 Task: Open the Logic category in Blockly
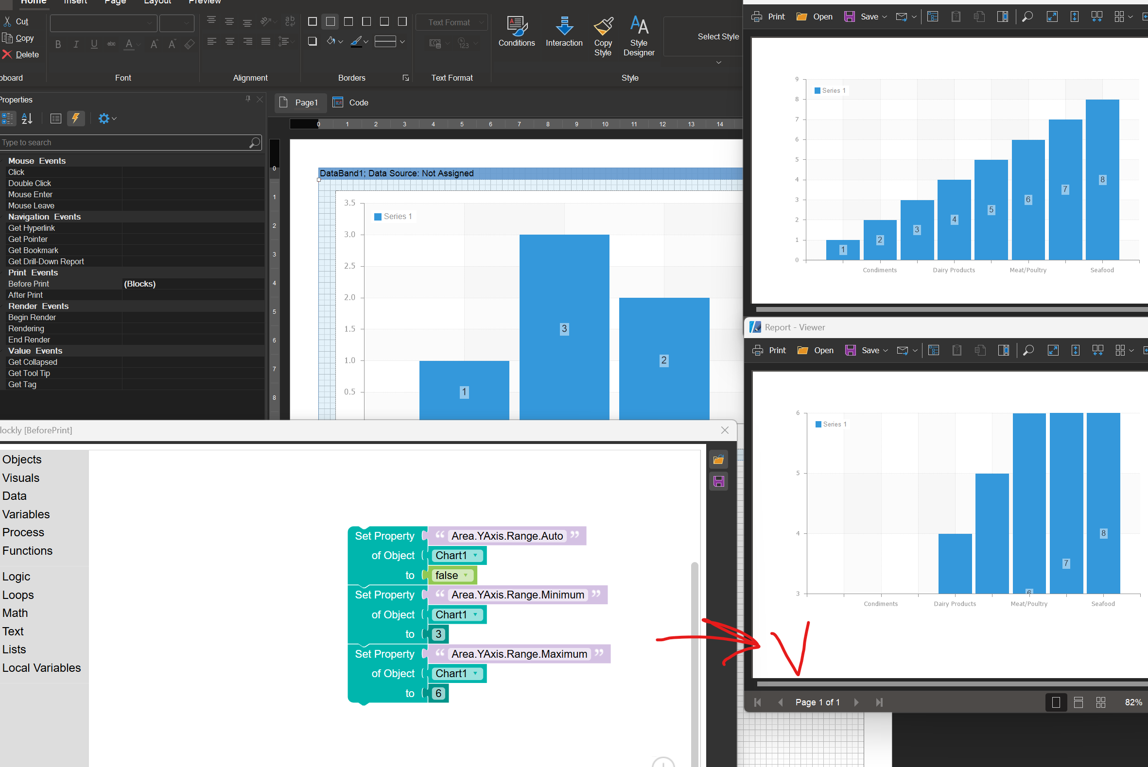click(x=16, y=576)
